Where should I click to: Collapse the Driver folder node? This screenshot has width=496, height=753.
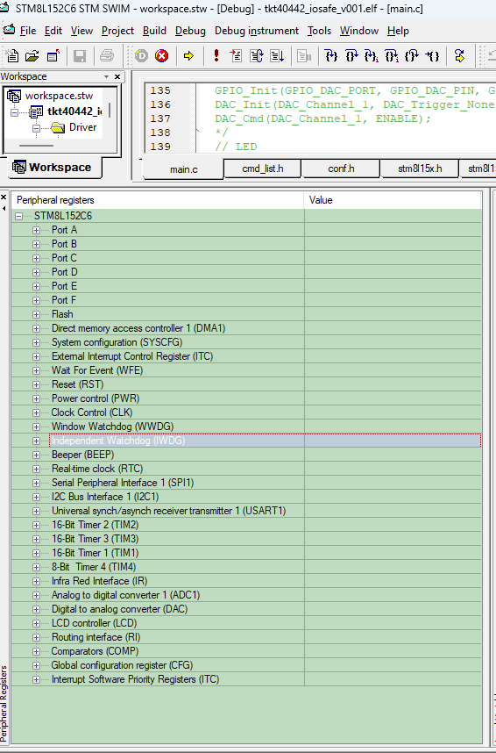coord(36,128)
